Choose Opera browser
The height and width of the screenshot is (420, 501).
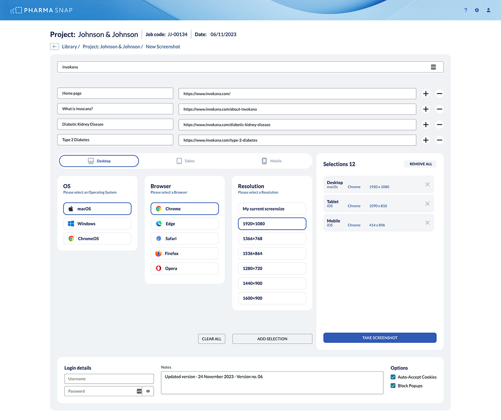click(x=185, y=268)
